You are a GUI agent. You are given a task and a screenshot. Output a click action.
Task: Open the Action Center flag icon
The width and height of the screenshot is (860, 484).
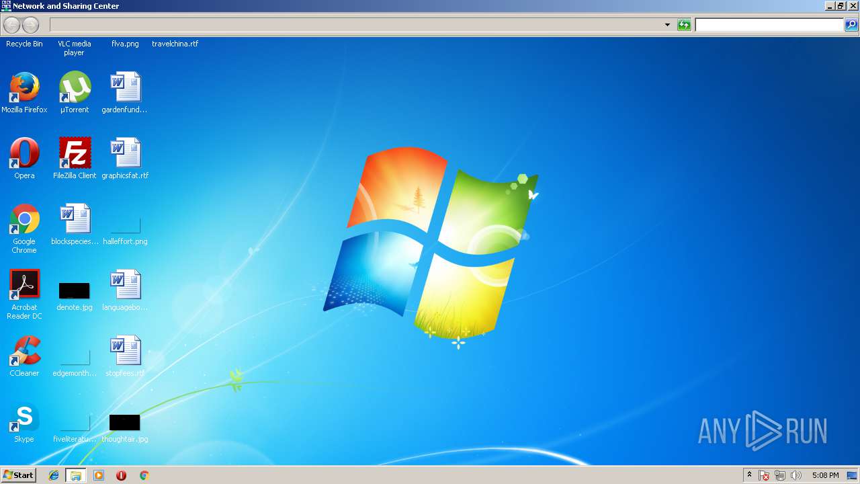pos(764,475)
